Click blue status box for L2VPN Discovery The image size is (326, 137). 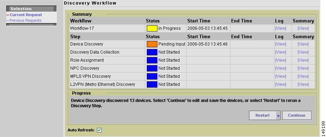tap(152, 84)
